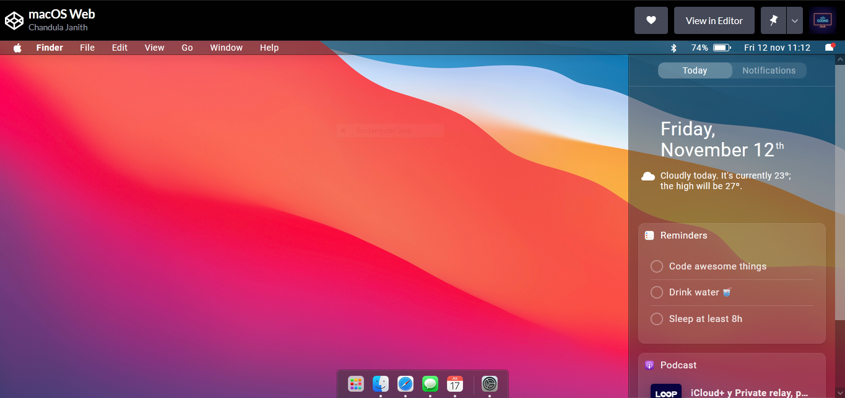Click the battery indicator icon

tap(722, 48)
